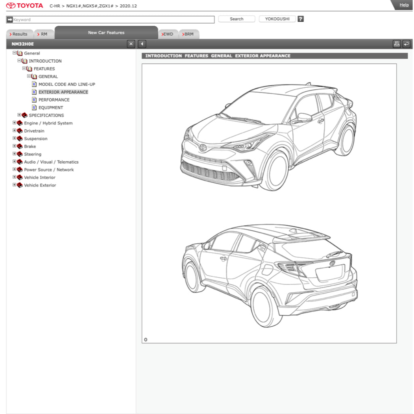Open the MODEL CODE AND LINE-UP document
414x414 pixels.
[67, 84]
